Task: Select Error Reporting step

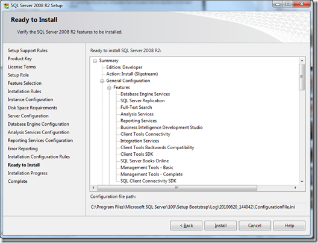Action: point(23,149)
